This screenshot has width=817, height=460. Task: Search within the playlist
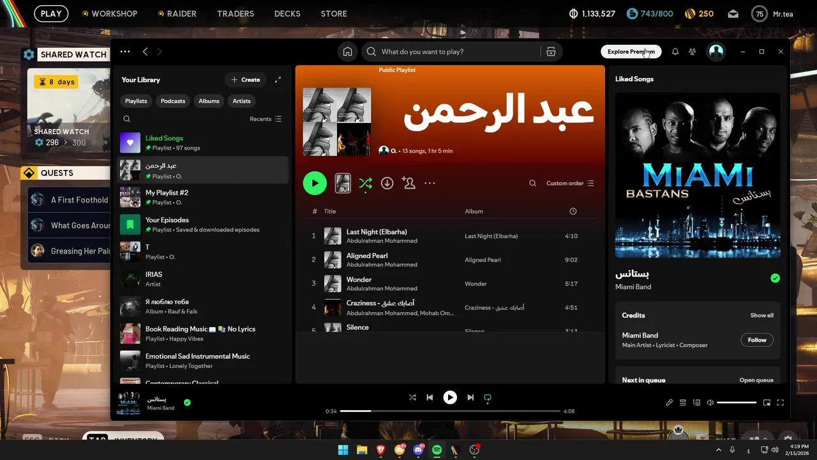[532, 183]
